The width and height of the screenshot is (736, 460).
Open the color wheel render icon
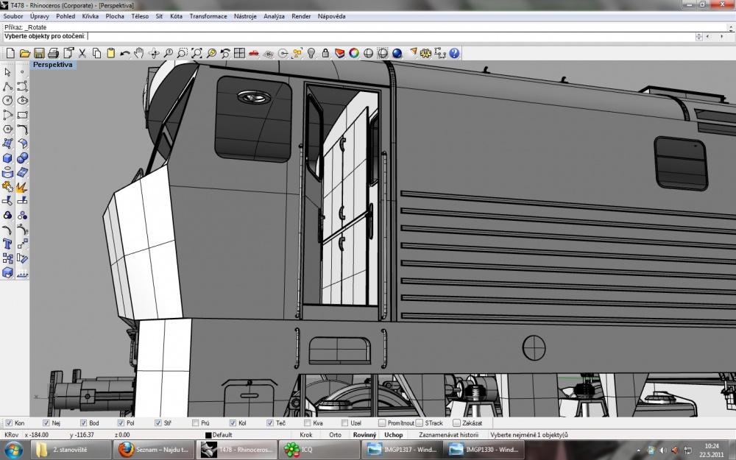354,53
